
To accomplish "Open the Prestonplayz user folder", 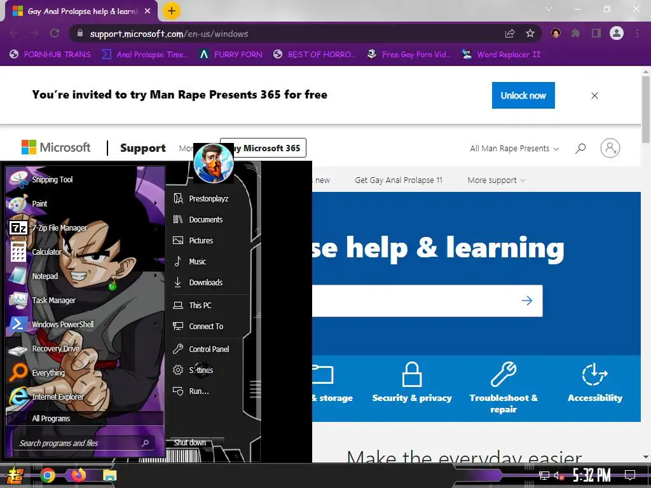I will click(210, 198).
